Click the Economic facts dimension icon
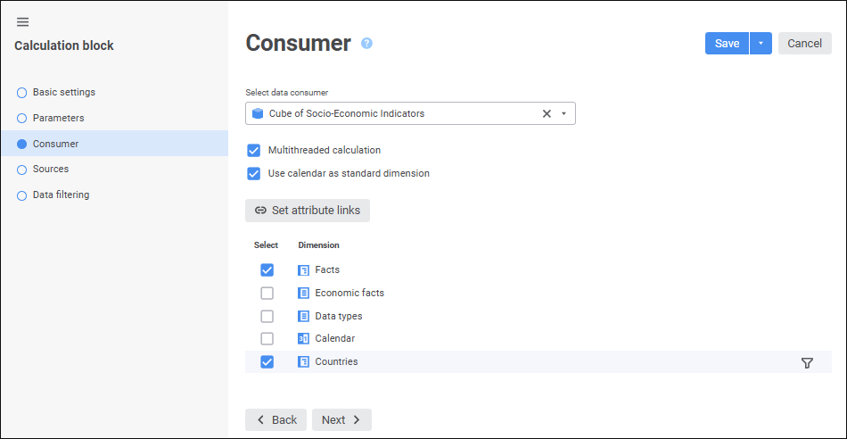The image size is (847, 439). point(303,293)
